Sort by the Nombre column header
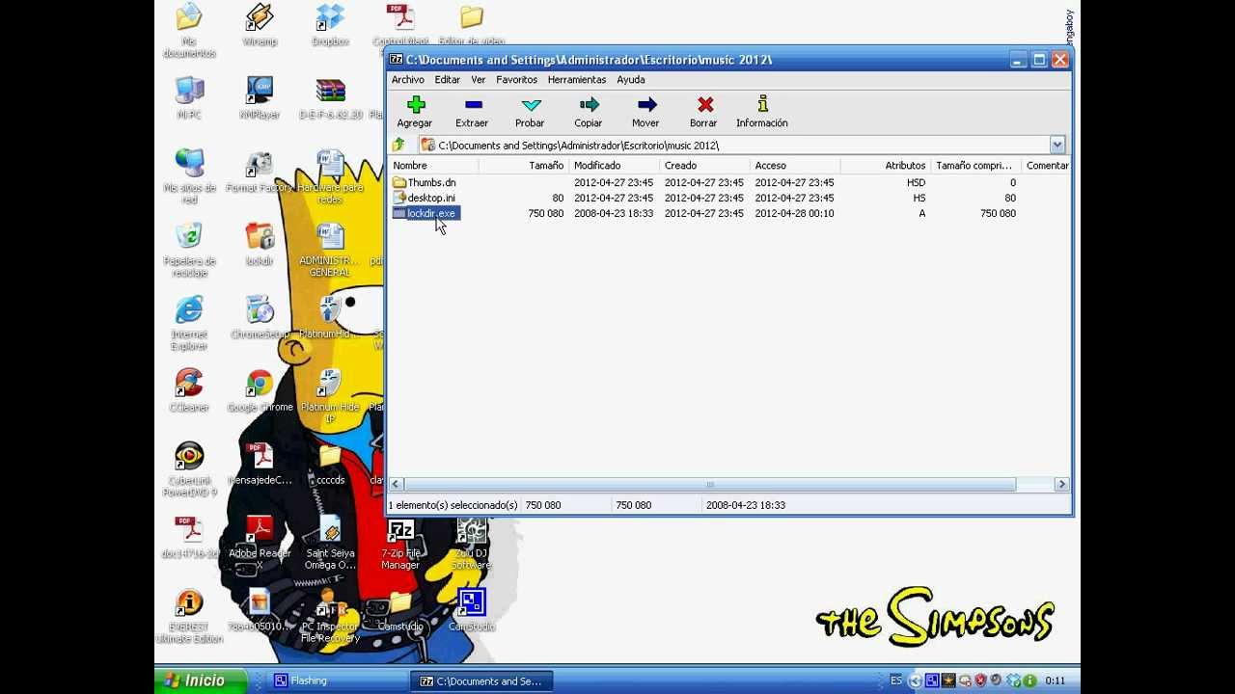Image resolution: width=1235 pixels, height=694 pixels. tap(433, 166)
